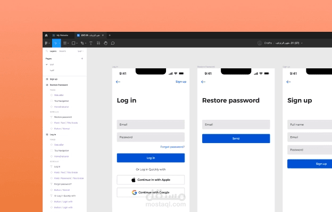
Task: Select the Frame tool
Action: point(65,43)
